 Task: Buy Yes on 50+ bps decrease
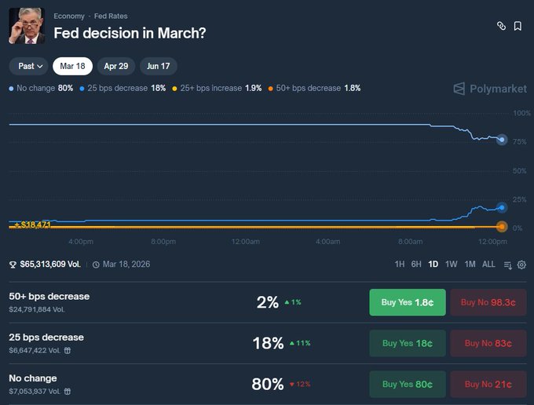(x=407, y=302)
